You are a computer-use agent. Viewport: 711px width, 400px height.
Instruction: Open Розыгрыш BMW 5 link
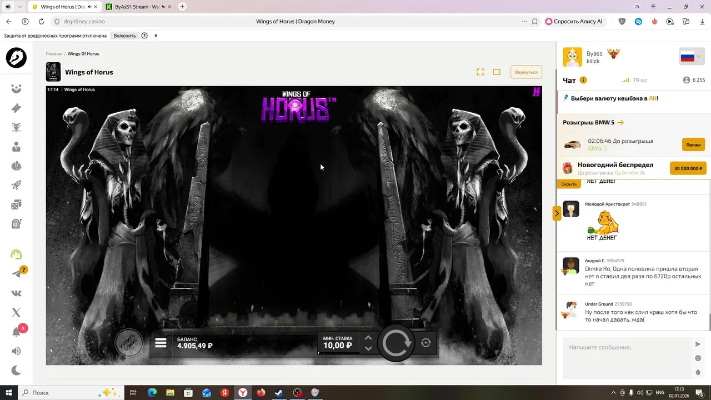(x=593, y=122)
